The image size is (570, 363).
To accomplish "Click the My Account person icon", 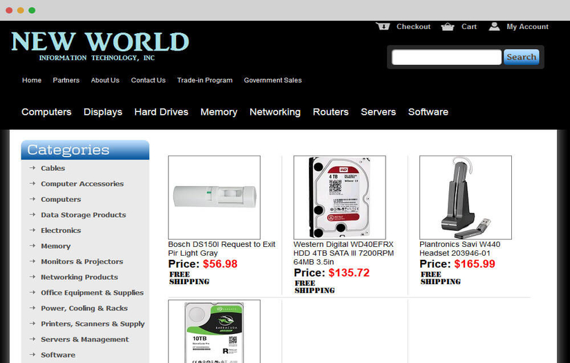I will pyautogui.click(x=494, y=26).
